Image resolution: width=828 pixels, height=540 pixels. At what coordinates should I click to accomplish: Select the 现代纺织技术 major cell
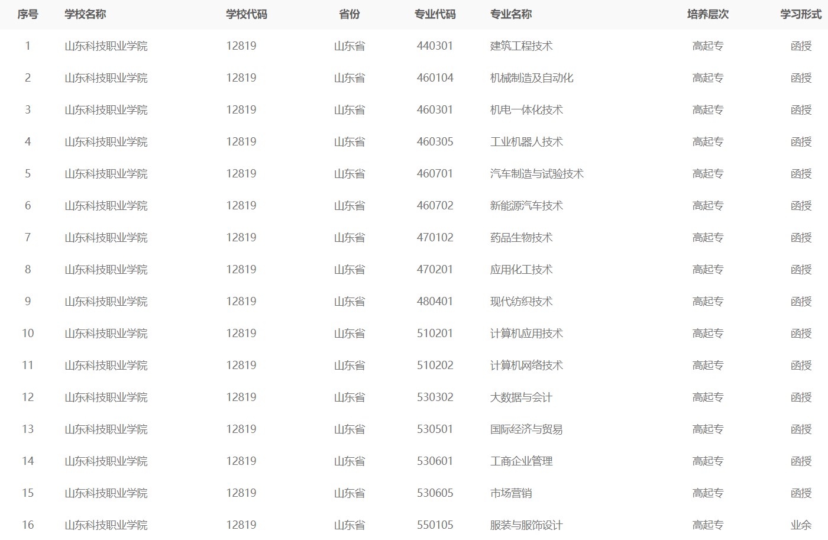tap(522, 302)
